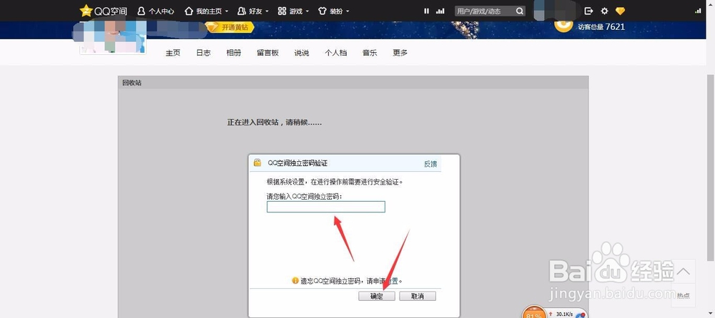Viewport: 715px width, 318px height.
Task: Open the 相册 tab
Action: [234, 53]
